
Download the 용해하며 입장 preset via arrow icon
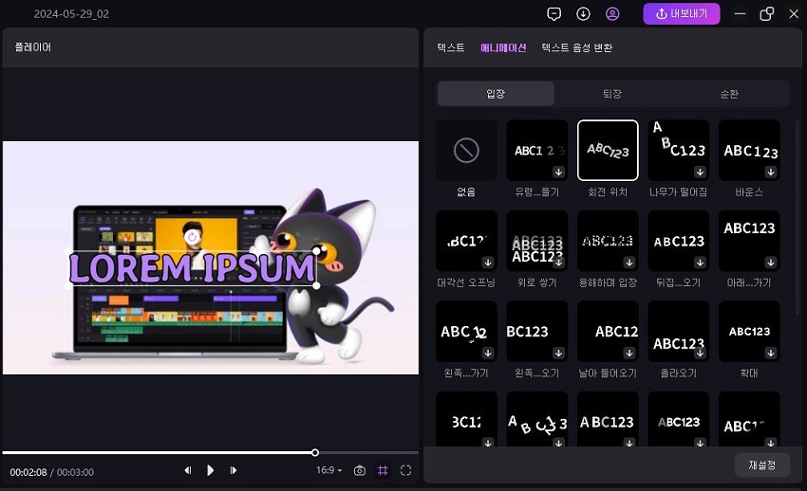629,263
